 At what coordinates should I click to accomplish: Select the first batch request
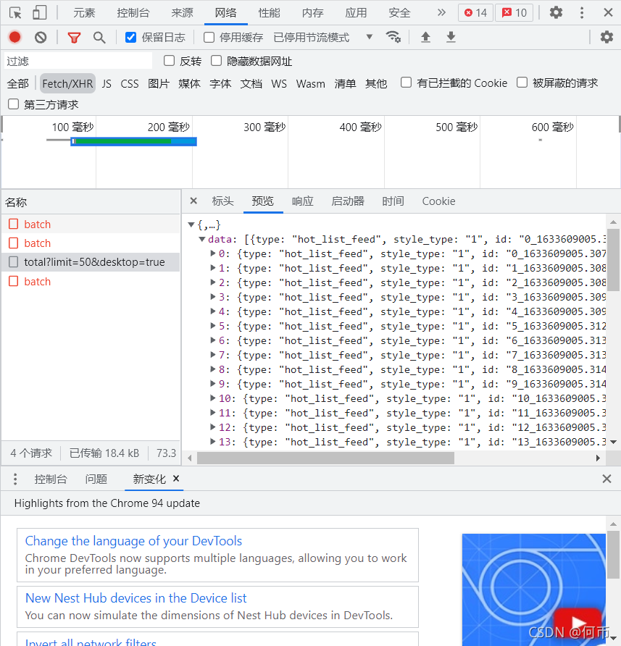91,224
